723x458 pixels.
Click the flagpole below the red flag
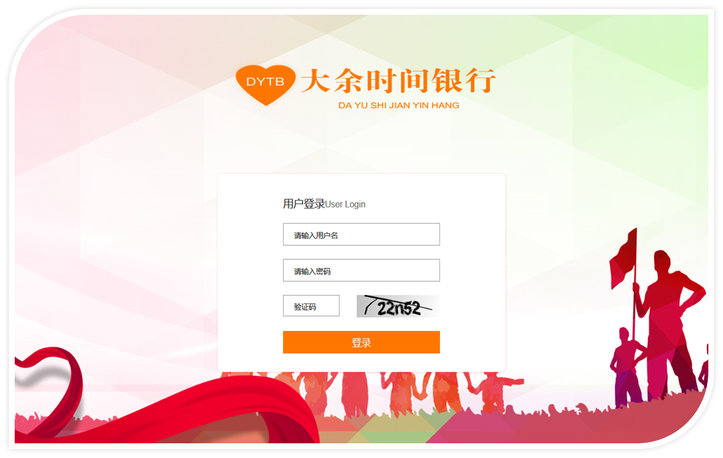point(635,314)
